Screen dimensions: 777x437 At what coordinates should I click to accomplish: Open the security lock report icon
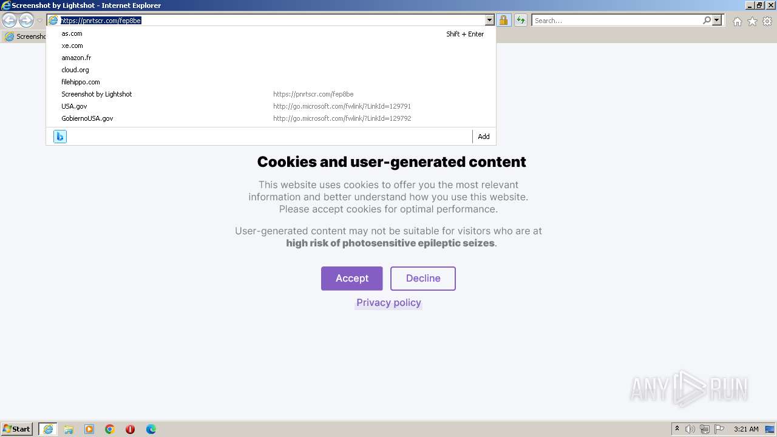(x=503, y=21)
